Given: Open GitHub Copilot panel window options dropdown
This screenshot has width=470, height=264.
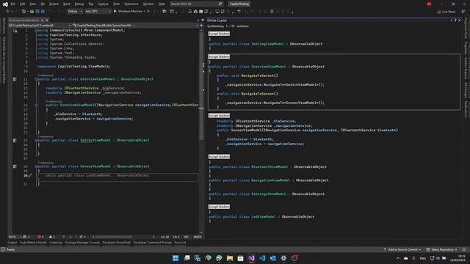Looking at the screenshot, I should (451, 21).
